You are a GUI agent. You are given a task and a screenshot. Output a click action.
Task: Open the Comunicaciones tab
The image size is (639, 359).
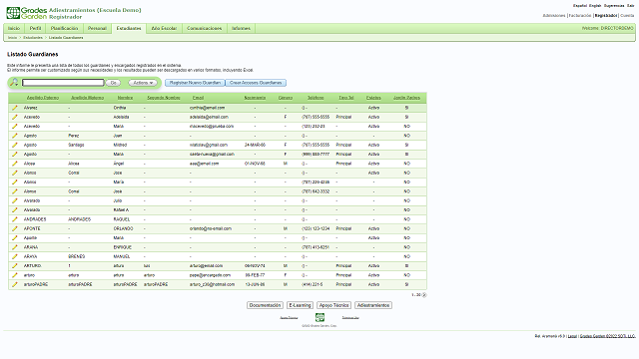(204, 28)
